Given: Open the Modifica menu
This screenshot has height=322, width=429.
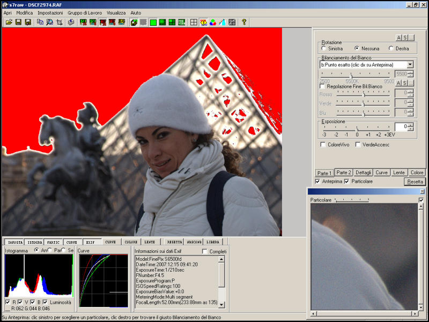Looking at the screenshot, I should [24, 13].
